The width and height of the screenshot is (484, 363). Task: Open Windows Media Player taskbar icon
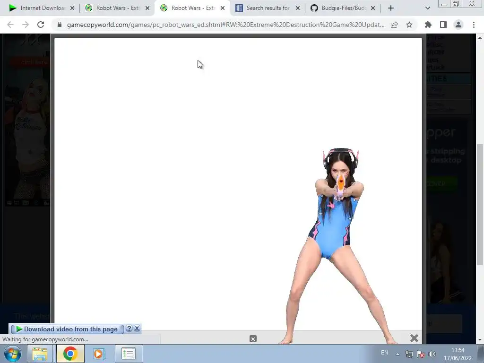point(99,354)
